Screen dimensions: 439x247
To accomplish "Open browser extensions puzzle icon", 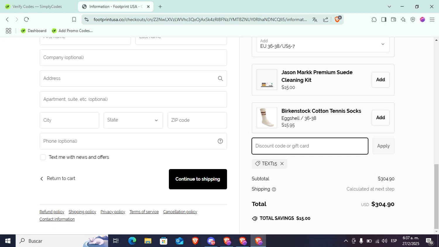I will [374, 20].
